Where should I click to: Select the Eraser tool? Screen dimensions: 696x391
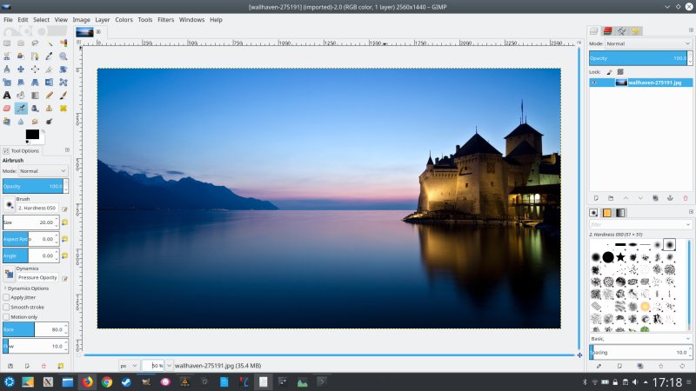[x=7, y=108]
